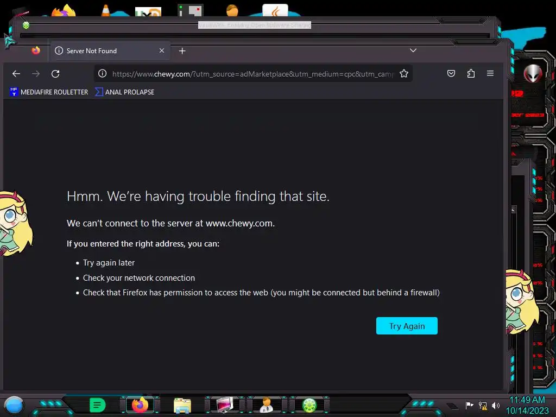
Task: Close the Server Not Found tab
Action: click(162, 50)
